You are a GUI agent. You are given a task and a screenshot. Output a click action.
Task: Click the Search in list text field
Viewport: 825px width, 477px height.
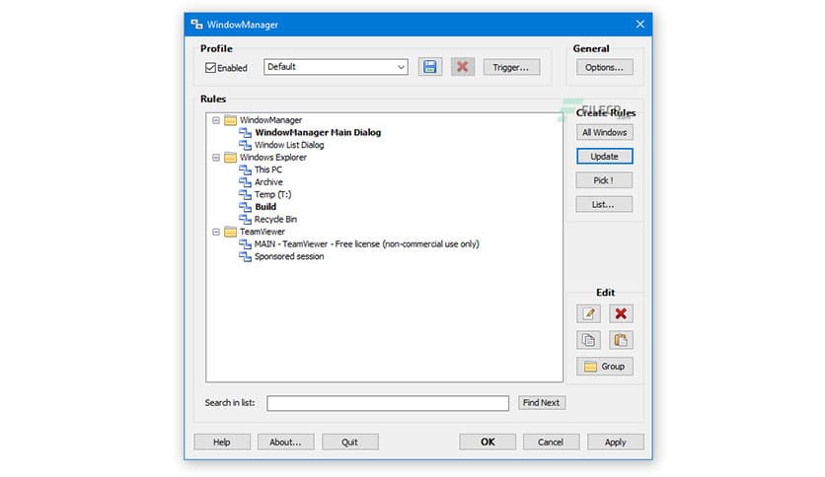[388, 403]
